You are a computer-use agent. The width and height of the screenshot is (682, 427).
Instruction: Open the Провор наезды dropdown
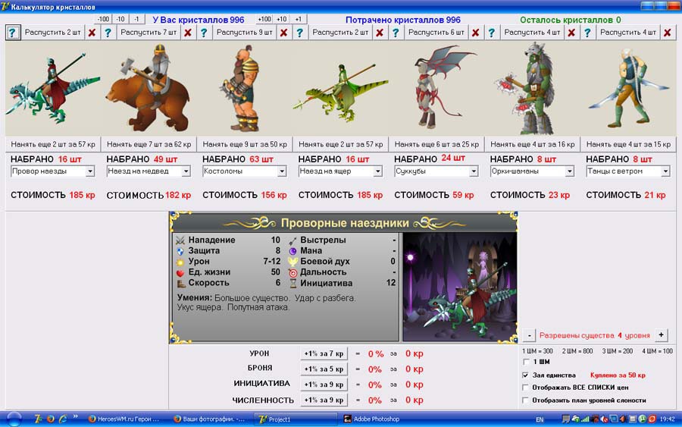click(x=90, y=171)
